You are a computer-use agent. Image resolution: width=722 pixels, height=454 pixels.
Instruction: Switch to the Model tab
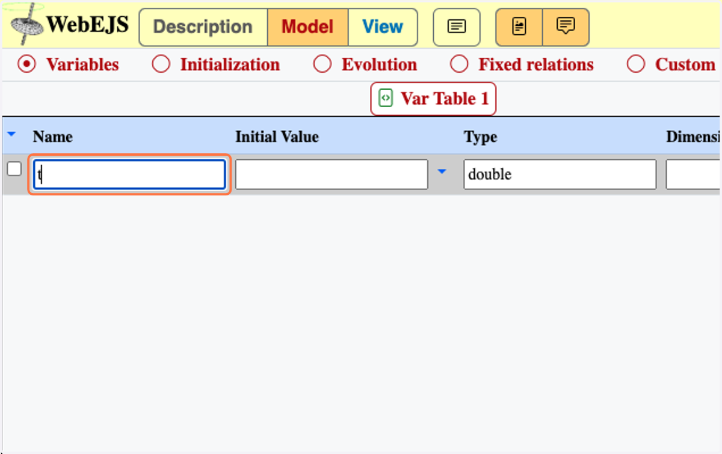tap(307, 27)
